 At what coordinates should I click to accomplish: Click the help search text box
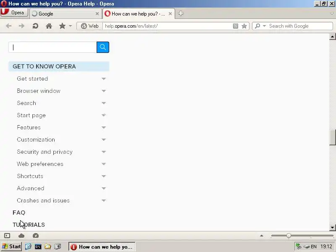point(52,47)
